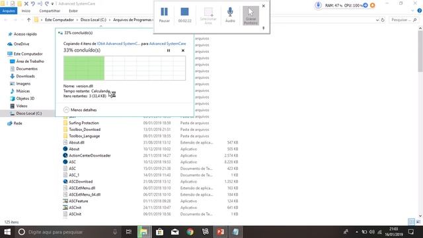Screen dimensions: 423x238
Task: Stop the recording with the square button
Action: point(184,15)
